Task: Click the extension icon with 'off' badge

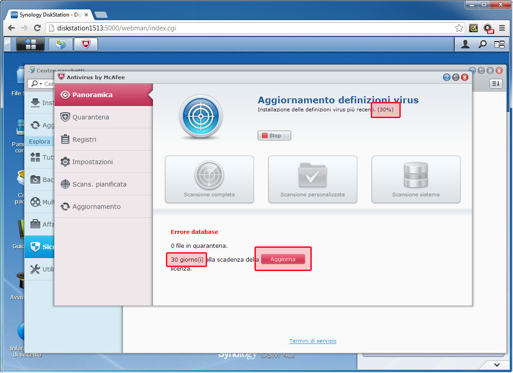Action: click(488, 29)
